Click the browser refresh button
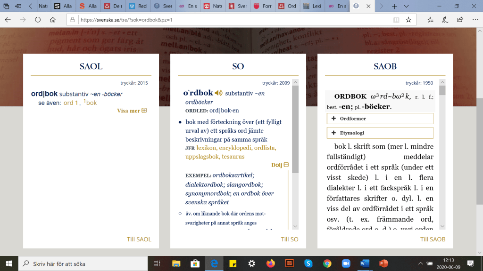Image resolution: width=483 pixels, height=271 pixels. pos(38,20)
